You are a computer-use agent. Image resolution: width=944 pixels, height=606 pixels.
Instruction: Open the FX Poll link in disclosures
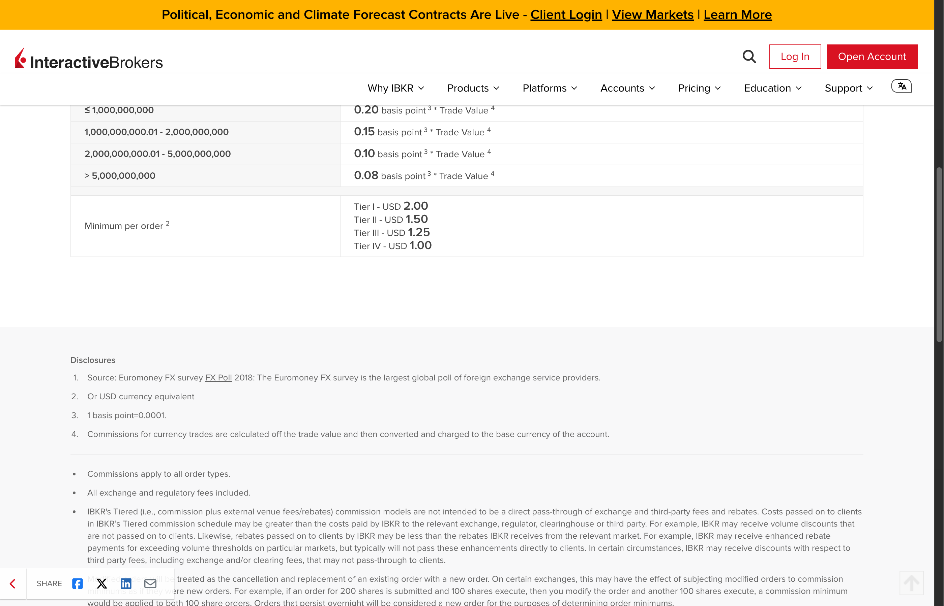point(218,377)
